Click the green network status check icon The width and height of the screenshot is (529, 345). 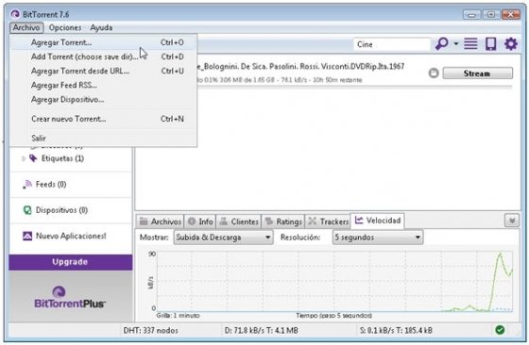500,330
